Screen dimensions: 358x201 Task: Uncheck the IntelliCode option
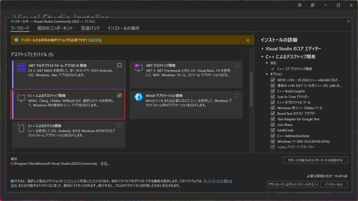[x=273, y=130]
